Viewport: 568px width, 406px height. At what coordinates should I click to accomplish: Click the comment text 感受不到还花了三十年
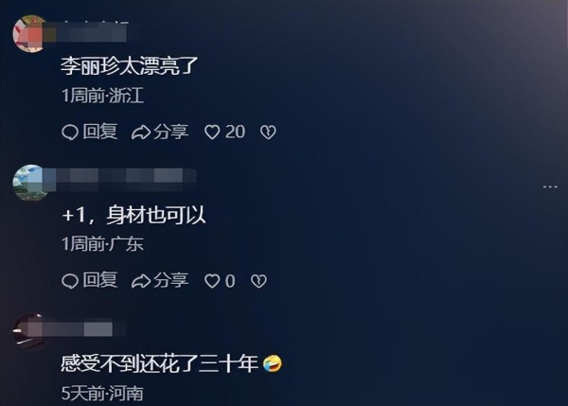pos(159,363)
